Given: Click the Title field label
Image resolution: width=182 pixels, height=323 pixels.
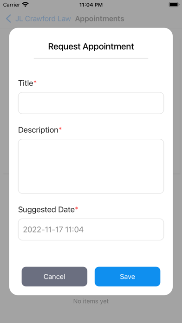Looking at the screenshot, I should point(26,83).
